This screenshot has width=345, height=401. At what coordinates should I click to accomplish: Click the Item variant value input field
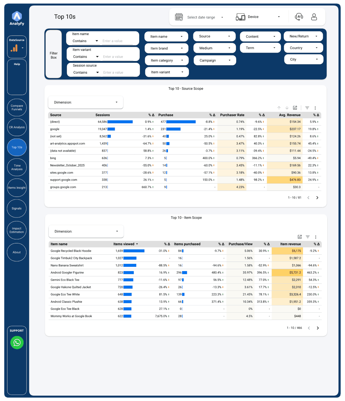[x=118, y=57]
